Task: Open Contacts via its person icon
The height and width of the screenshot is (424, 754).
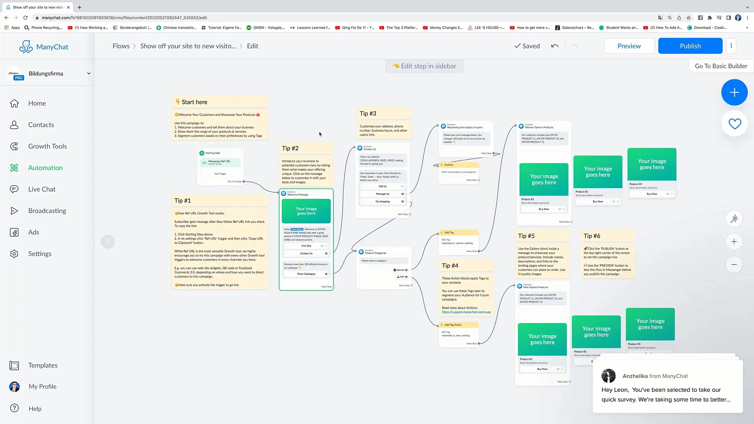Action: click(14, 125)
